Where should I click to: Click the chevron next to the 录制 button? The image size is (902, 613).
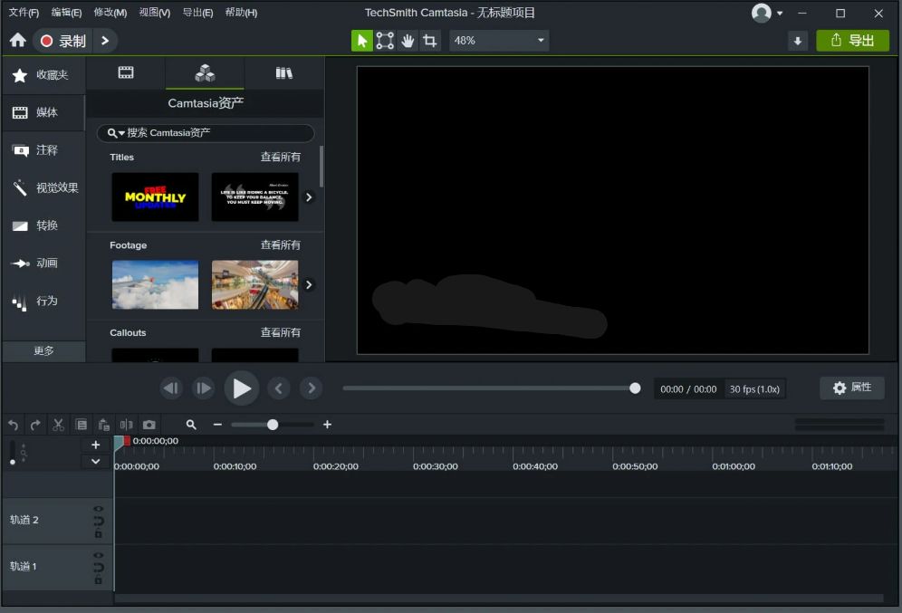point(105,40)
